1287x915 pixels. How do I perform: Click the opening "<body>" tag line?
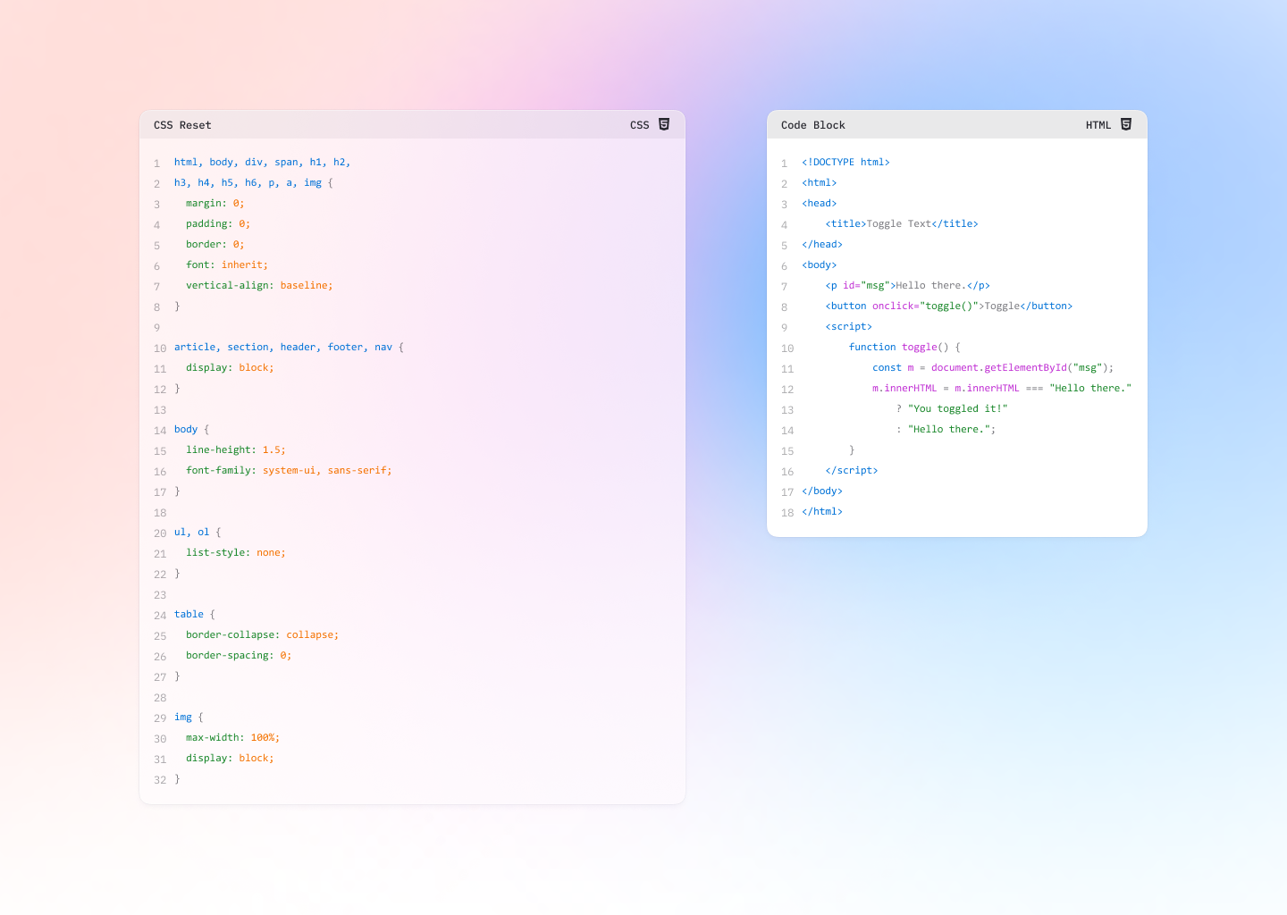tap(820, 265)
